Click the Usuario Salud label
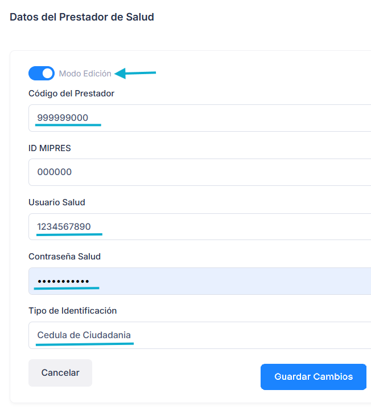This screenshot has width=371, height=410. pos(57,202)
